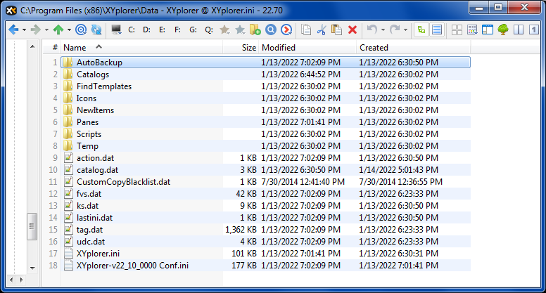Create a new folder from toolbar

point(255,30)
